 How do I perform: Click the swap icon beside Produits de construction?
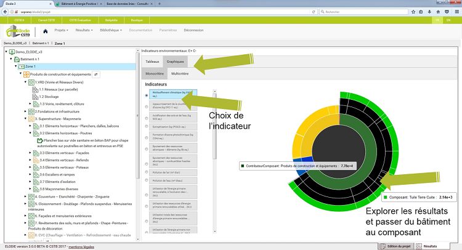[x=95, y=75]
